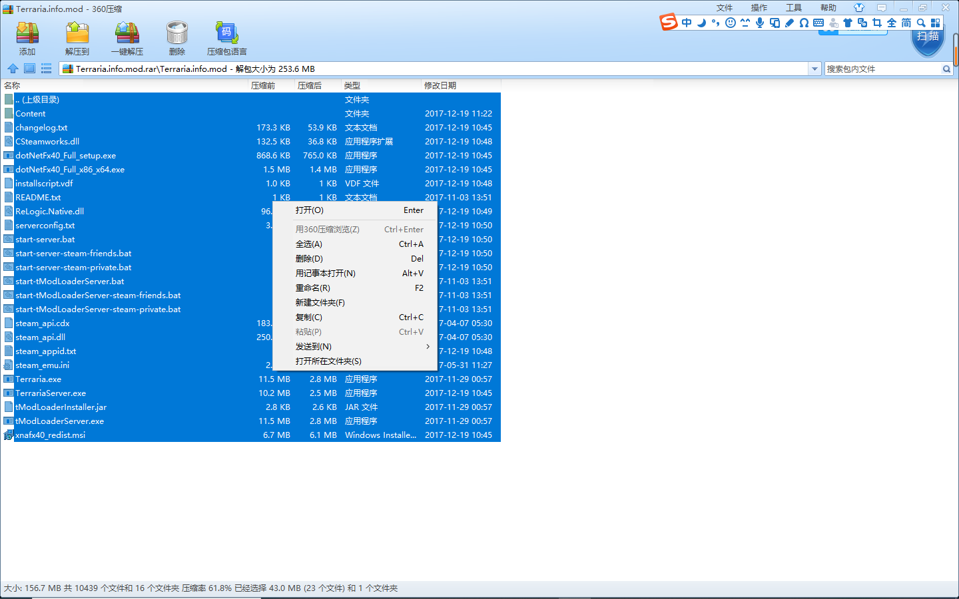This screenshot has height=599, width=959.
Task: Choose 打开(O) in the context menu
Action: click(x=355, y=210)
